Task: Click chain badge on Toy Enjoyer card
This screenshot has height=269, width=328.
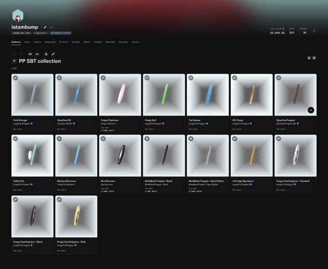Action: tap(191, 78)
